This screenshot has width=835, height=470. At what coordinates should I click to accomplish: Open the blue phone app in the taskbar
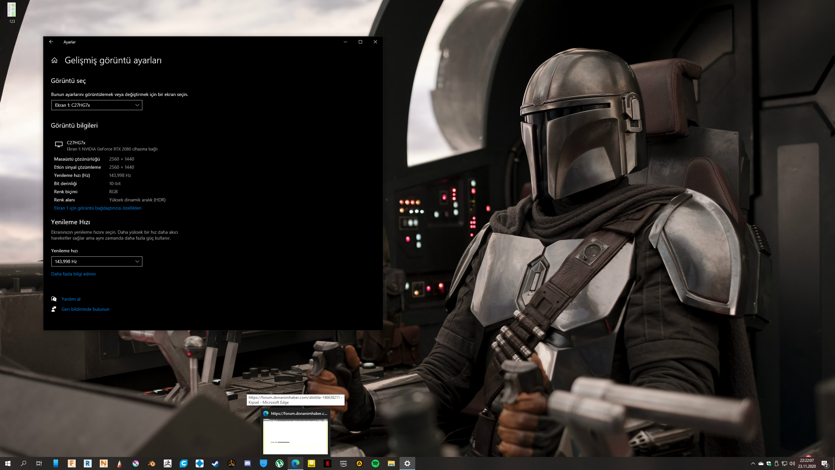56,463
